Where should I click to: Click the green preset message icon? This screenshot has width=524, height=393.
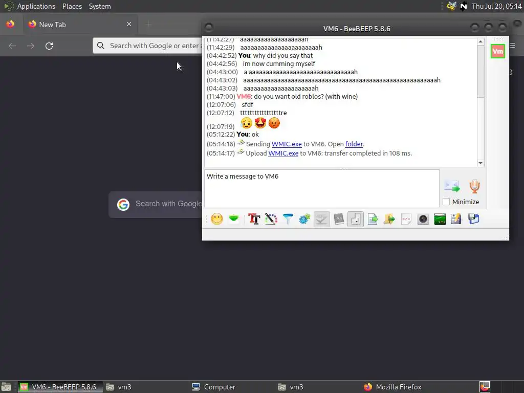(x=234, y=219)
